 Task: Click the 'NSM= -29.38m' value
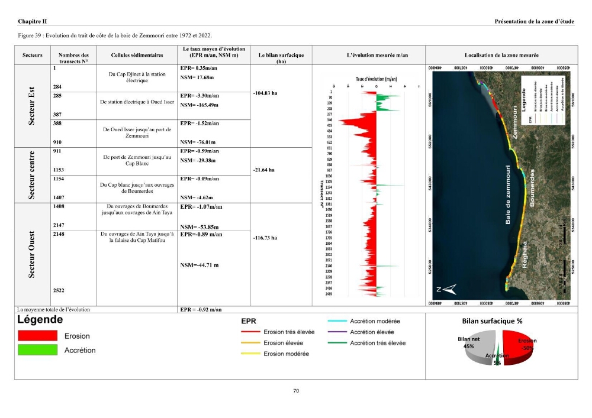tap(198, 160)
